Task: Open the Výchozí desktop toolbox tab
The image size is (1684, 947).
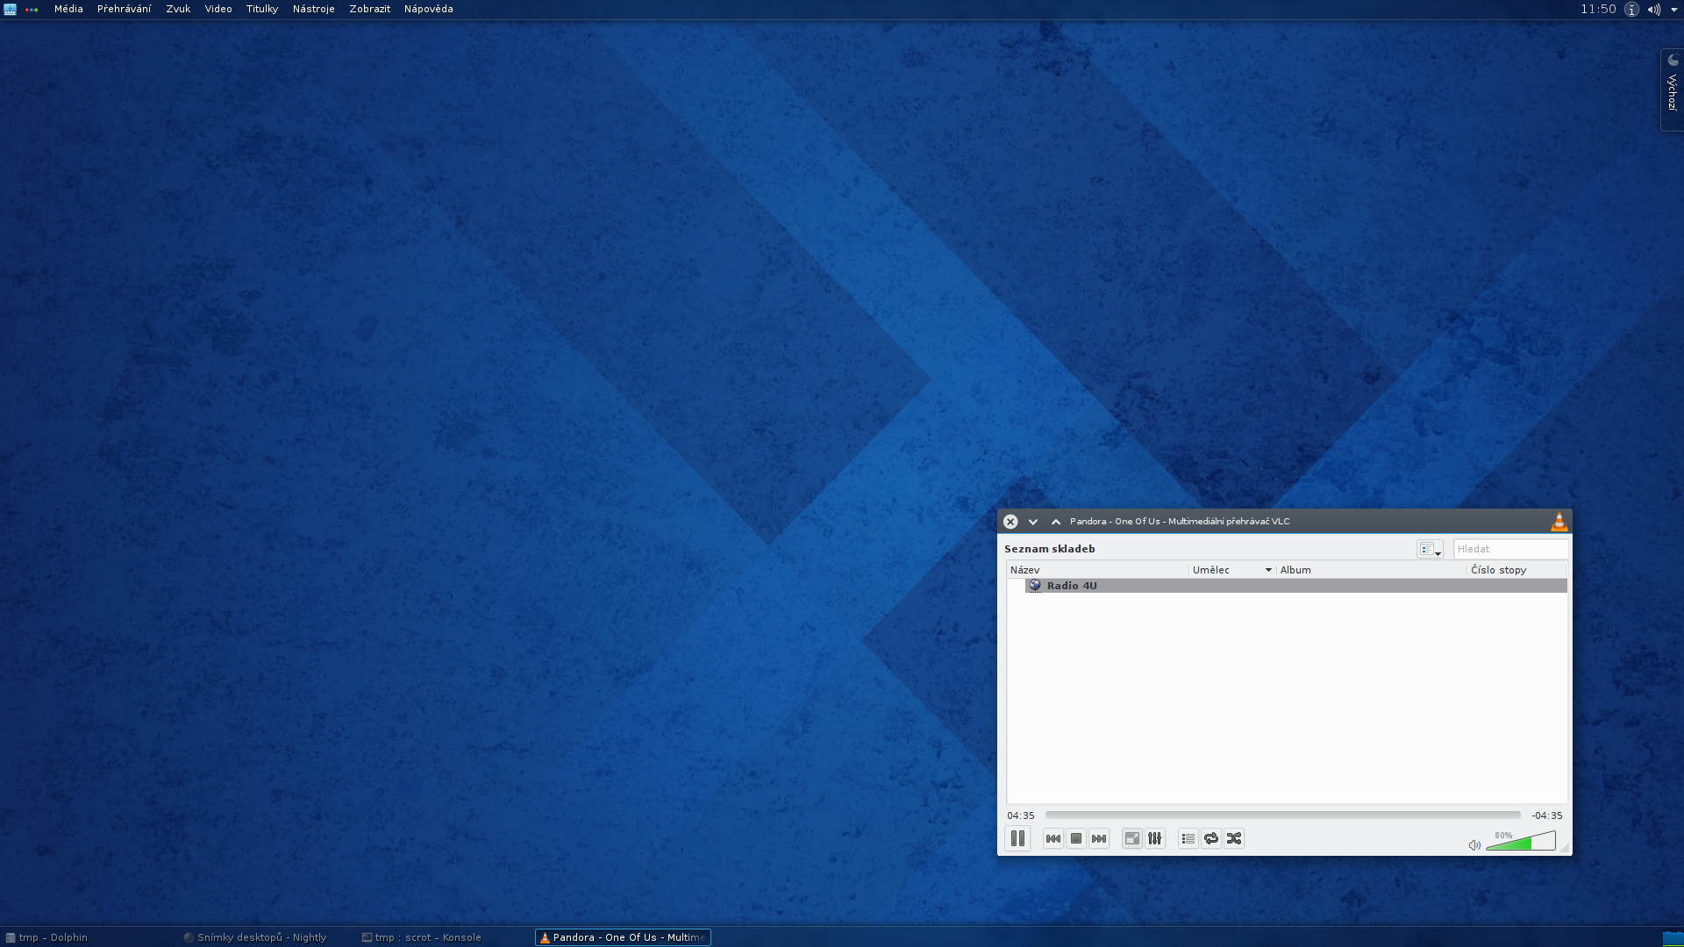Action: (x=1673, y=90)
